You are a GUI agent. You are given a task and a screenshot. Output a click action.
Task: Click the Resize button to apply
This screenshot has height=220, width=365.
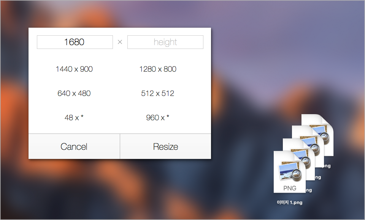coord(165,146)
